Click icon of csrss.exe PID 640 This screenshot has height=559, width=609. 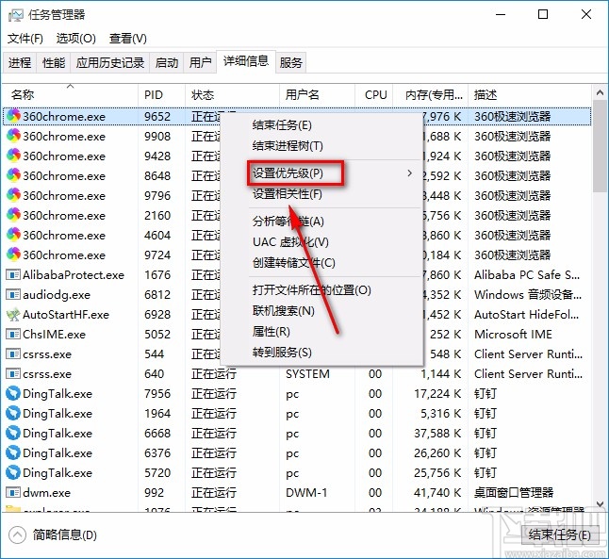tap(13, 373)
